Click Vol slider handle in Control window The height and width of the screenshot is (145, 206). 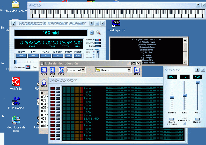[197, 82]
